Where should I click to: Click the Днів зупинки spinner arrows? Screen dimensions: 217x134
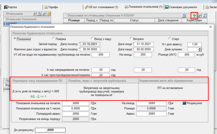tap(200, 49)
